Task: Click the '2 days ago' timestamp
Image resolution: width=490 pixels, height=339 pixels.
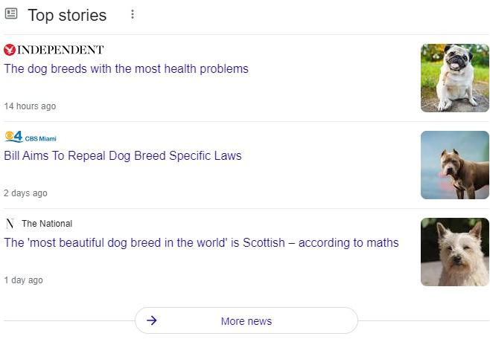Action: click(x=25, y=193)
